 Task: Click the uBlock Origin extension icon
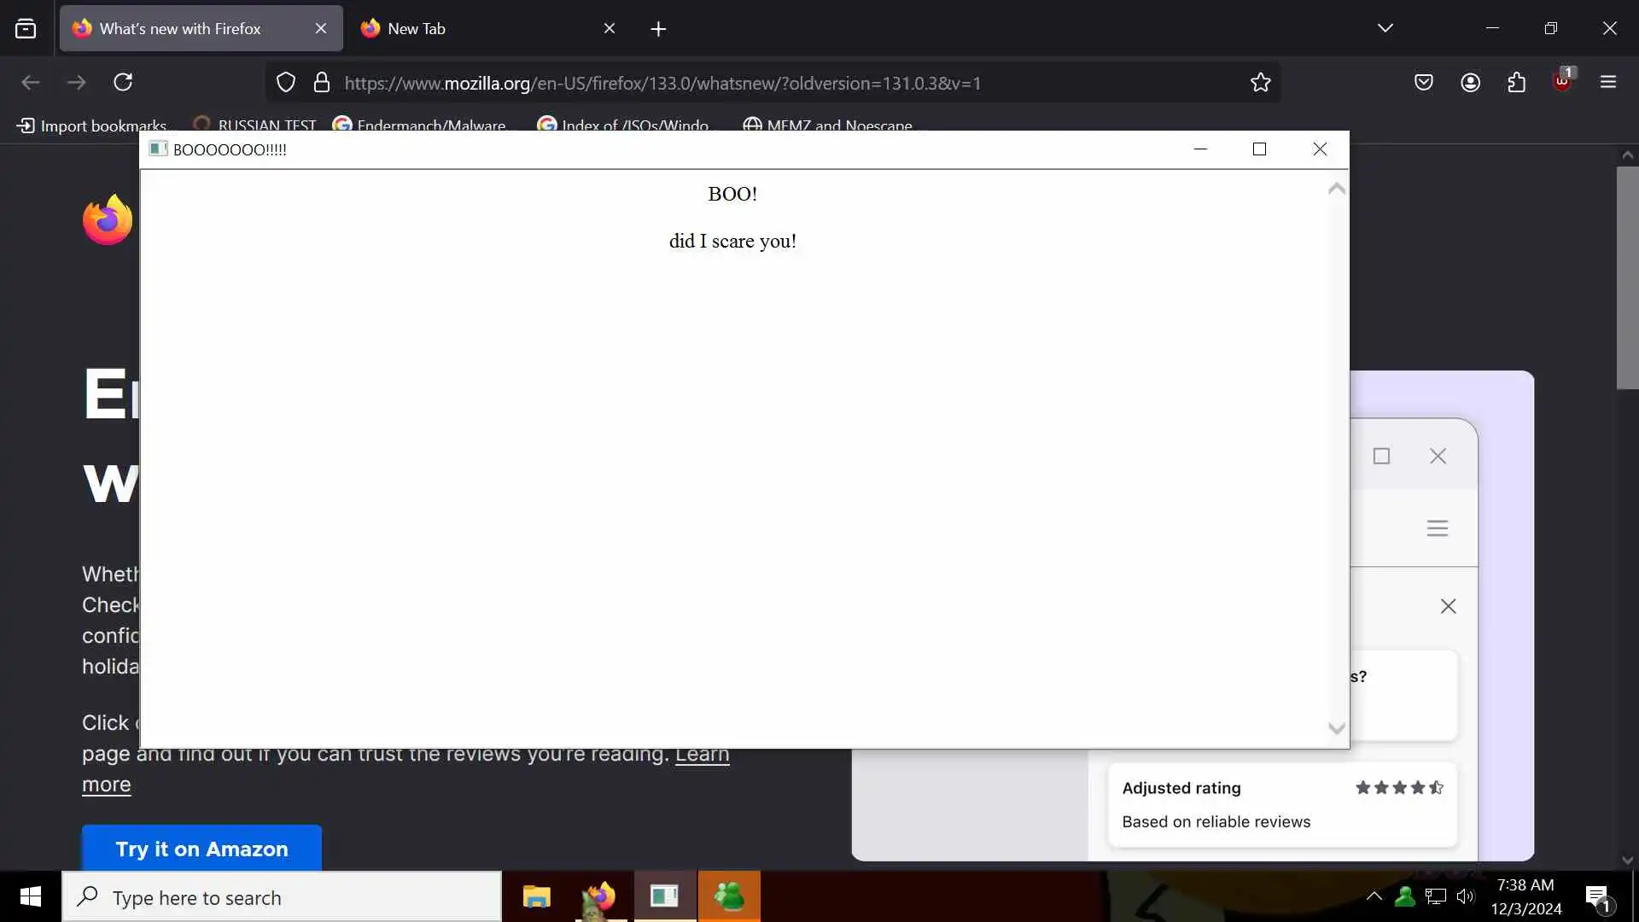(1562, 82)
